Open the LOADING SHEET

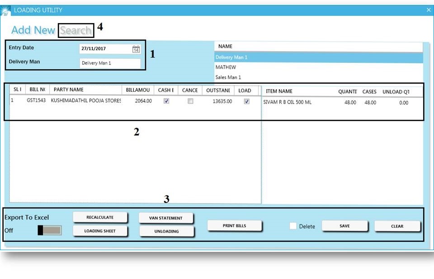100,231
